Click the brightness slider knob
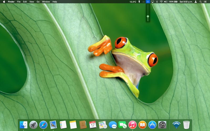Screen dimensions: 210x131 coord(148,17)
